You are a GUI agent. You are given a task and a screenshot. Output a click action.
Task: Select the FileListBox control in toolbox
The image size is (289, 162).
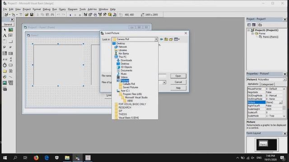[11, 71]
